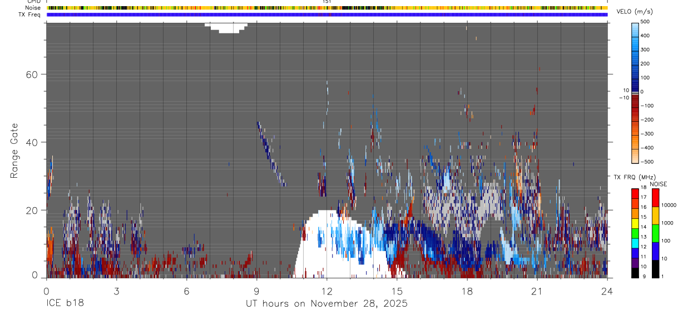This screenshot has width=683, height=315.
Task: Pick the green swatch in NOISE legend
Action: (656, 233)
